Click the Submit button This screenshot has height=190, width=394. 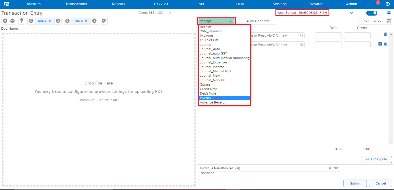pos(355,183)
